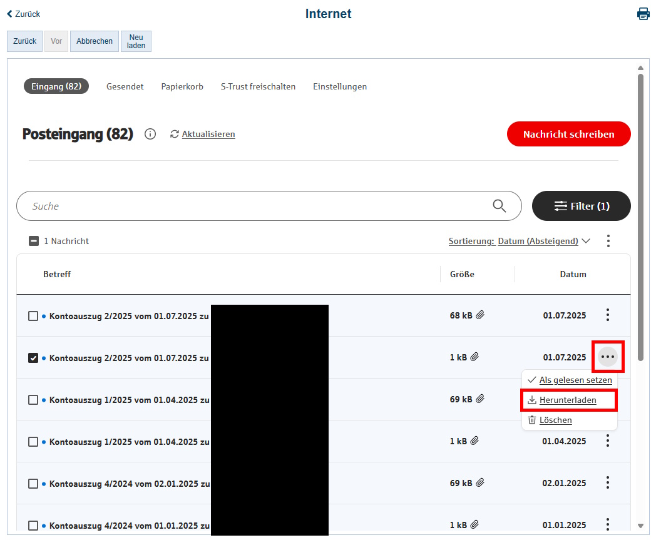
Task: Uncheck the selected Kontoauszug 2/2025 message
Action: 33,357
